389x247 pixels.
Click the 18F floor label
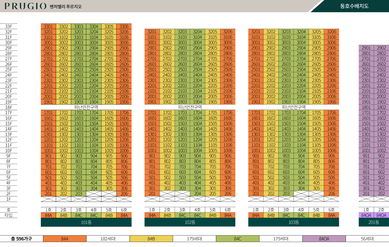point(9,107)
